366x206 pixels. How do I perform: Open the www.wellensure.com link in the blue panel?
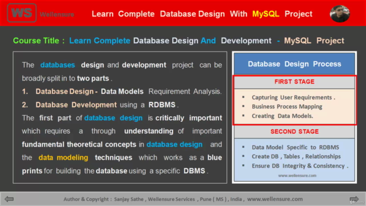coord(297,176)
